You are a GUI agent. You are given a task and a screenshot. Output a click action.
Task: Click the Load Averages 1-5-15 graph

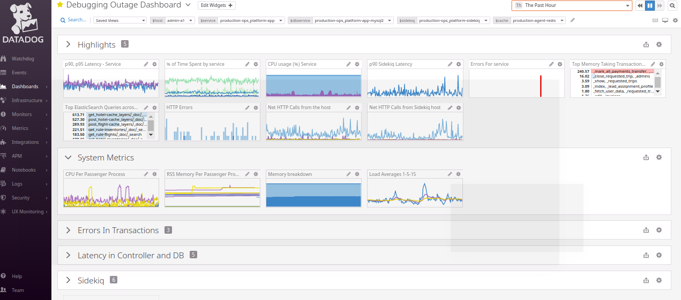(x=415, y=193)
